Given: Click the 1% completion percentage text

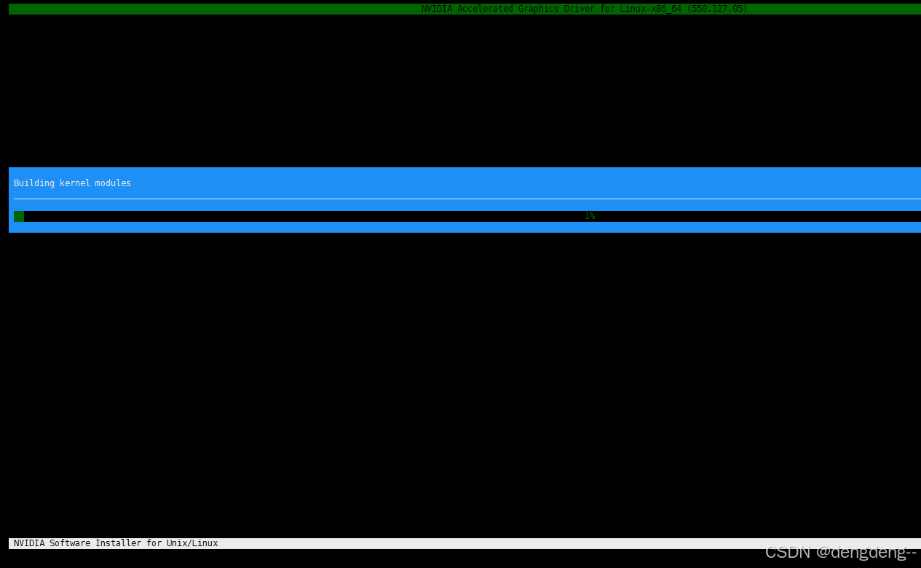Looking at the screenshot, I should pyautogui.click(x=590, y=216).
